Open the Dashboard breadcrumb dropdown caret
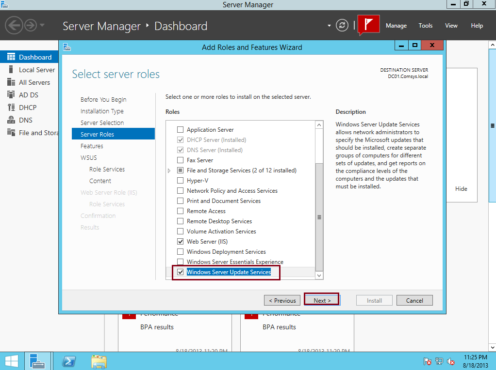Image resolution: width=496 pixels, height=370 pixels. [328, 25]
